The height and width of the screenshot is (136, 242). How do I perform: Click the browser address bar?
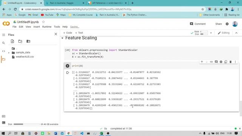(x=111, y=9)
